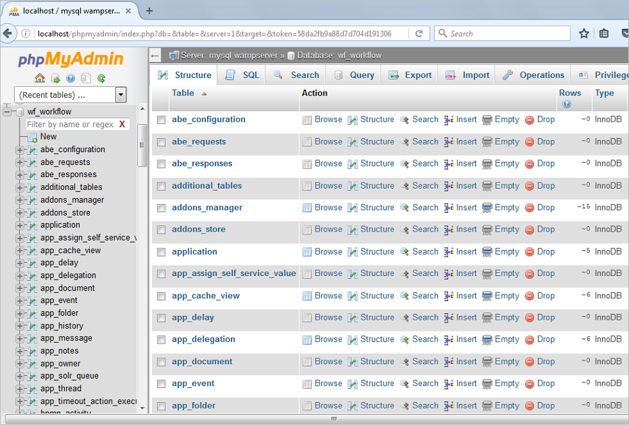Open the Search action for the application table
Viewport: 629px width, 425px height.
pyautogui.click(x=425, y=251)
